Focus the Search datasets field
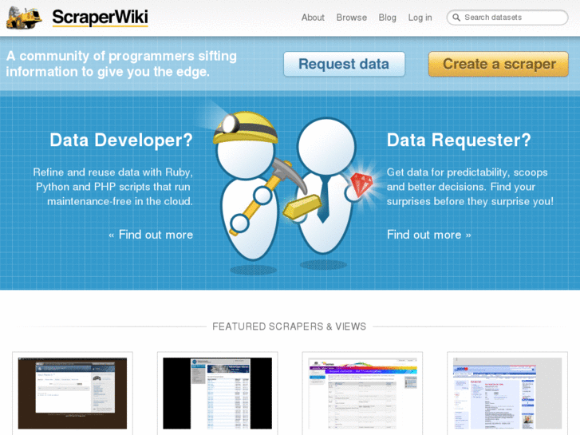Screen dimensions: 580x435 507,18
